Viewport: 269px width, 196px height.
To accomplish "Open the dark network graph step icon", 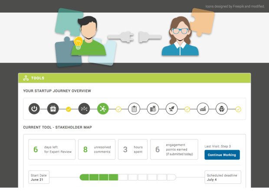I will (x=84, y=109).
